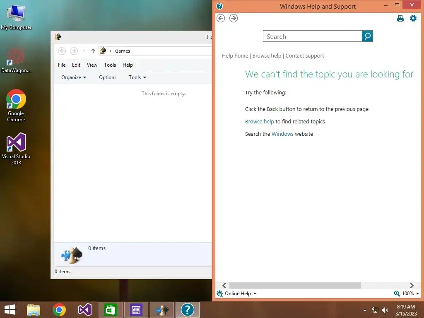Click the volume speaker tray icon

coord(385,310)
